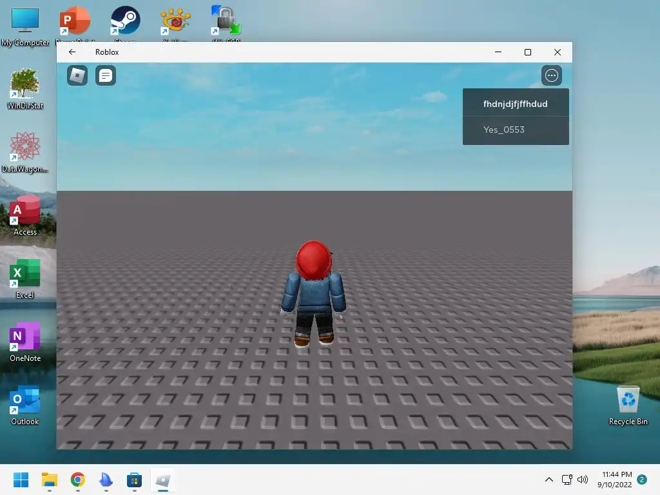The image size is (660, 495).
Task: Select the padlock WinSCP desktop shortcut
Action: coord(226,24)
